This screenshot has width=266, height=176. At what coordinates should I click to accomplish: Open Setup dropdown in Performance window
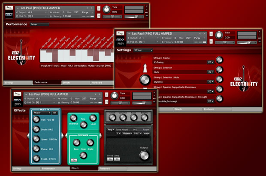39,24
